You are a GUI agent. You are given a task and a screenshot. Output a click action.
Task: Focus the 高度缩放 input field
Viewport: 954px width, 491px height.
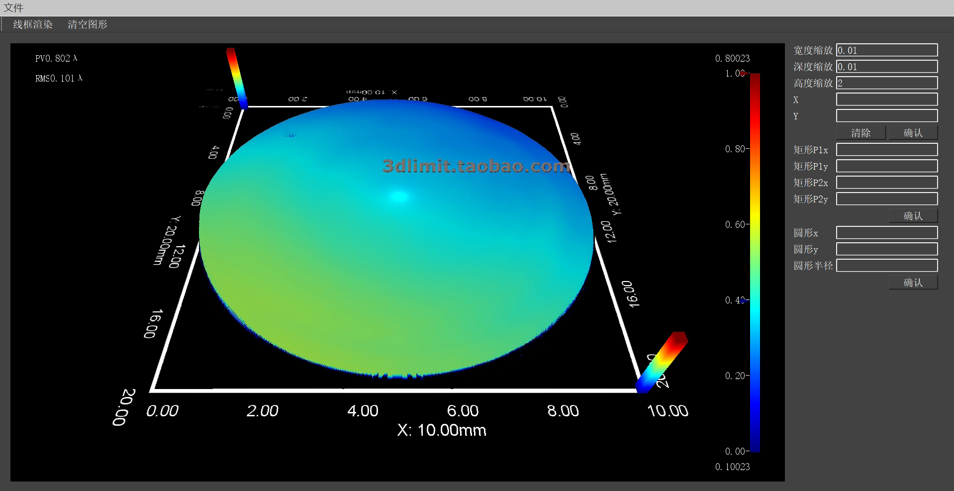[887, 83]
